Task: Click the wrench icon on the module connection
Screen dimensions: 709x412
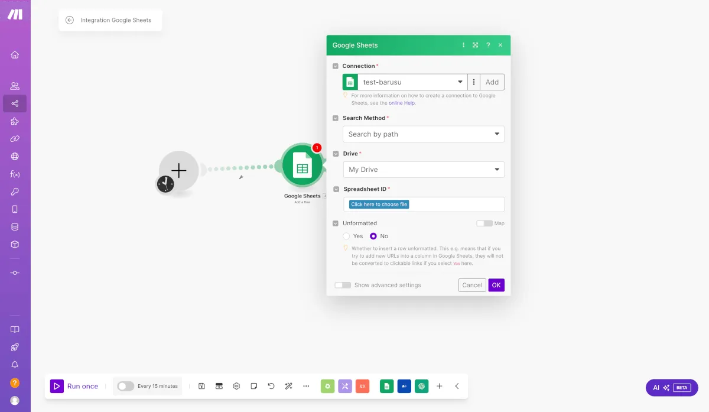Action: click(x=241, y=177)
